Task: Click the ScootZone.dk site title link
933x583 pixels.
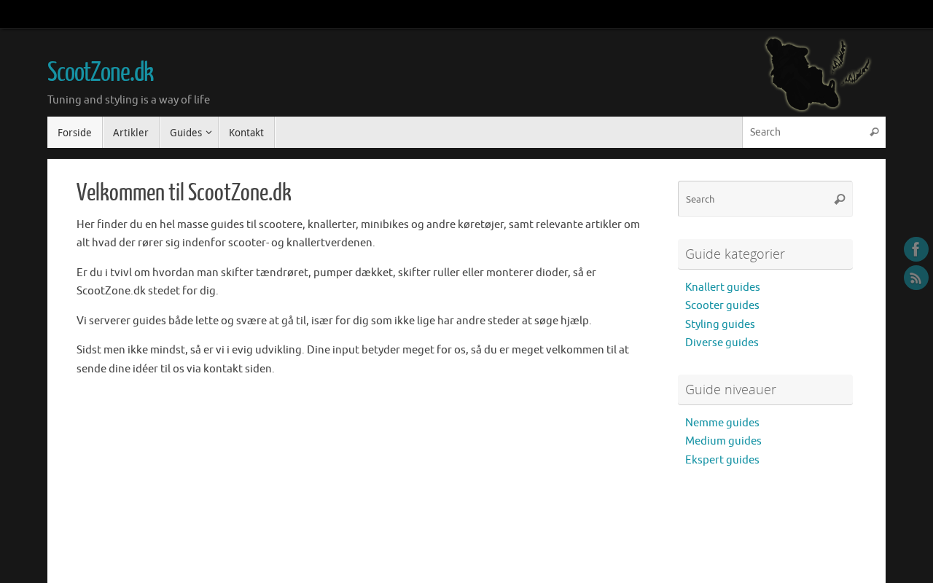Action: click(x=101, y=72)
